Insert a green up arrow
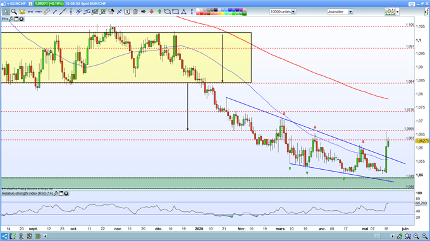This screenshot has width=430, height=241. click(x=159, y=12)
